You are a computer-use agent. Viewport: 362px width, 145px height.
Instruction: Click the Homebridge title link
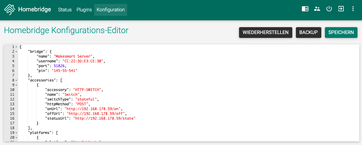point(34,10)
